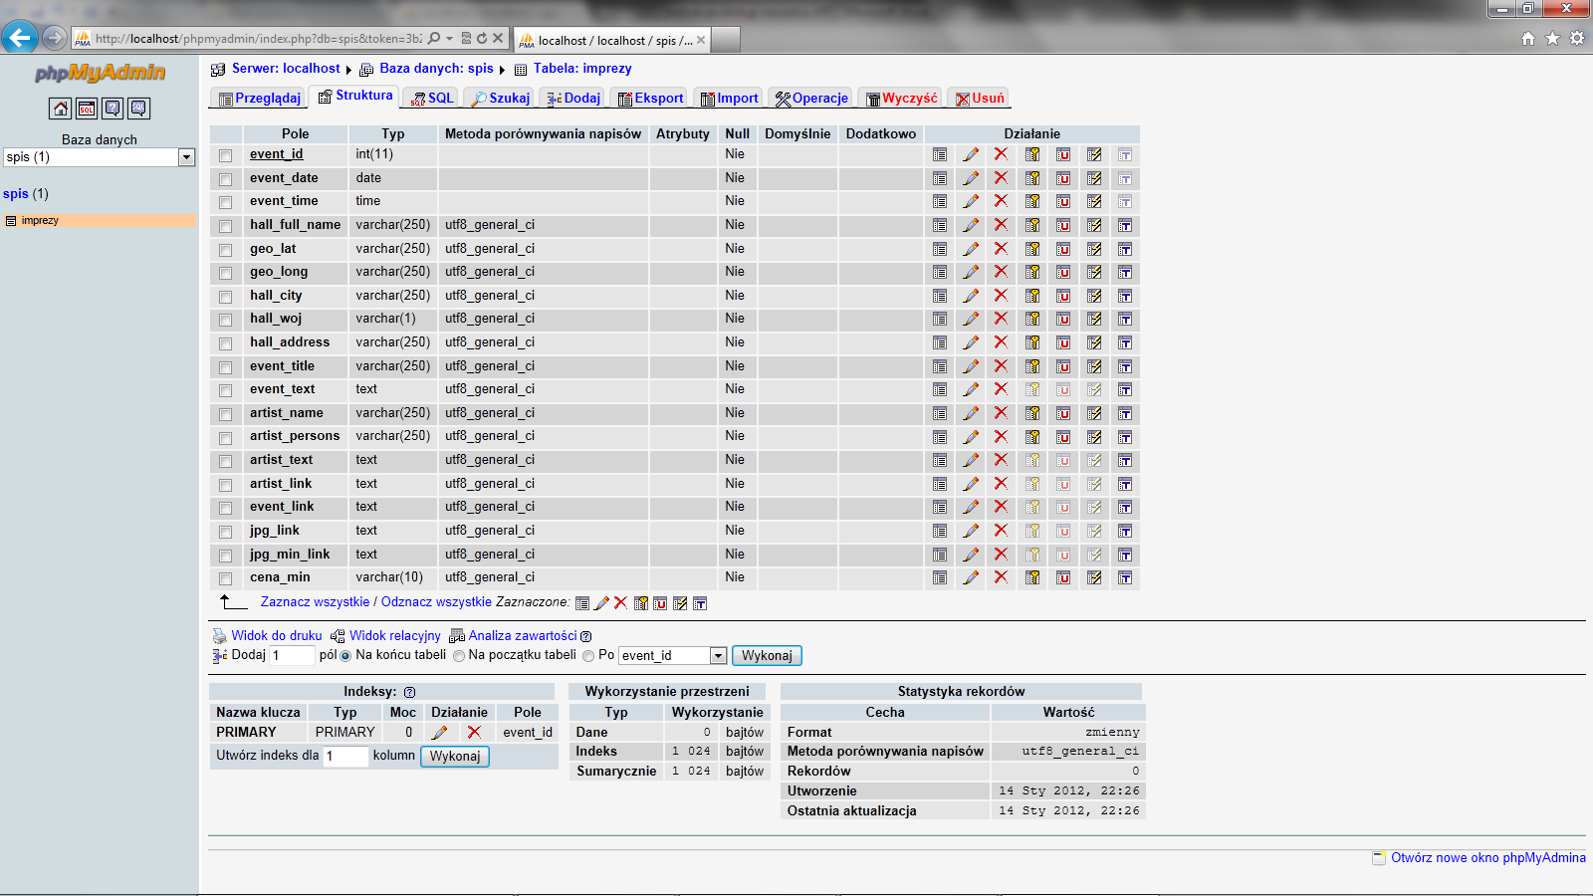The width and height of the screenshot is (1593, 896).
Task: Set primary key icon on hall_full_name row
Action: (x=1032, y=225)
